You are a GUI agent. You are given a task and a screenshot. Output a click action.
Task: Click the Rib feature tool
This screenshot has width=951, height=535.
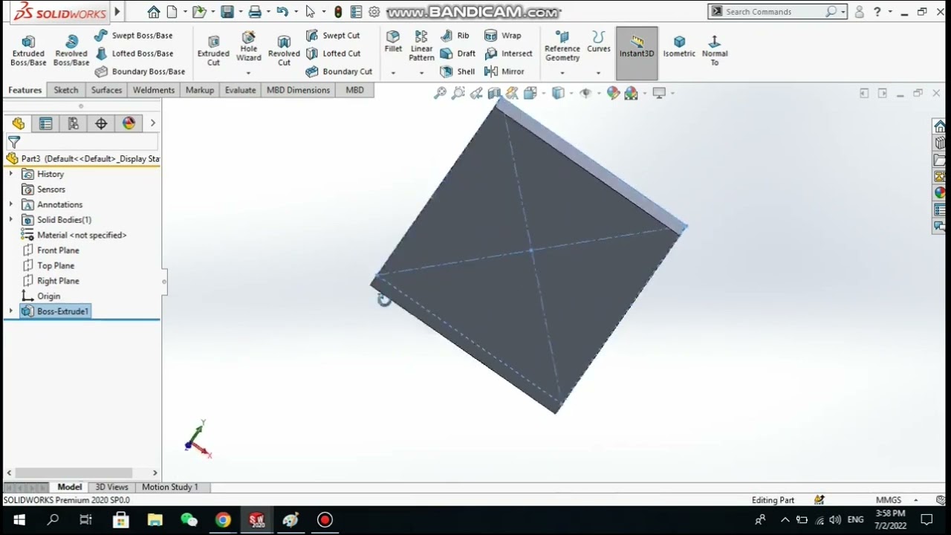coord(455,36)
